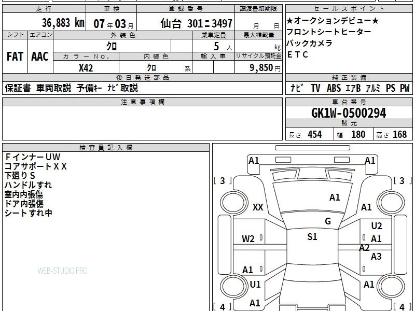415x311 pixels.
Task: Select the クロ value under 内装色
Action: point(151,67)
